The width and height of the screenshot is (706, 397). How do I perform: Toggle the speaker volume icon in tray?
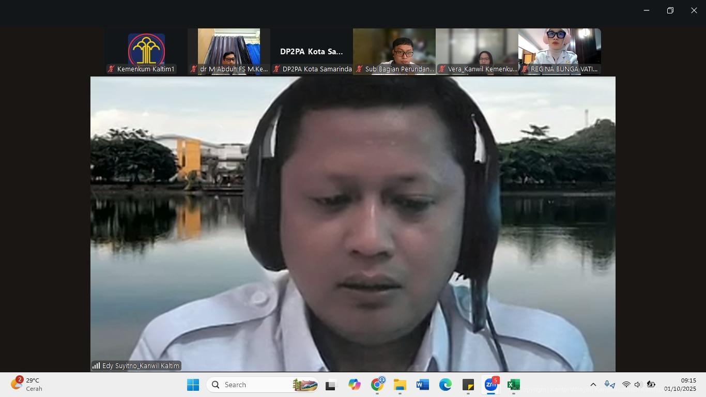click(x=638, y=385)
